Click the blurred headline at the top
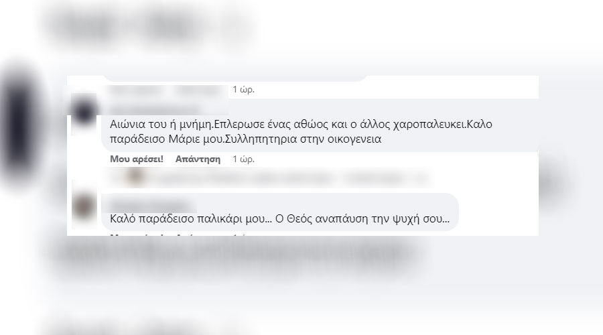Image resolution: width=603 pixels, height=335 pixels. [x=150, y=25]
